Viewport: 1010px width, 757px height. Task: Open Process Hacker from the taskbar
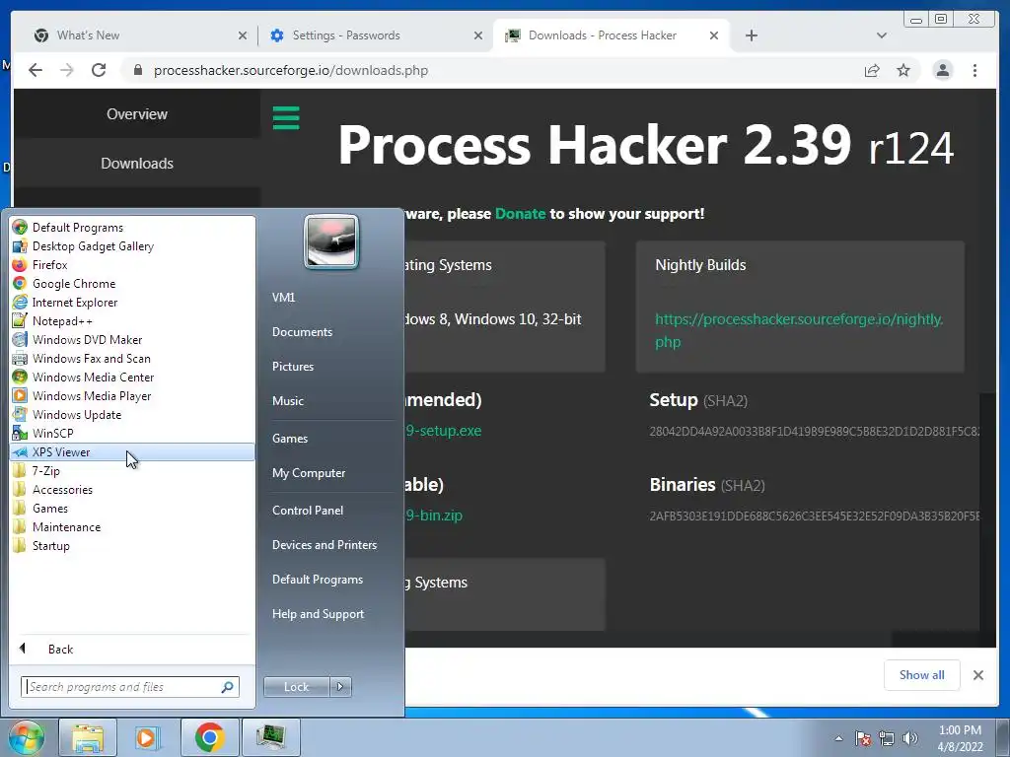click(x=270, y=737)
